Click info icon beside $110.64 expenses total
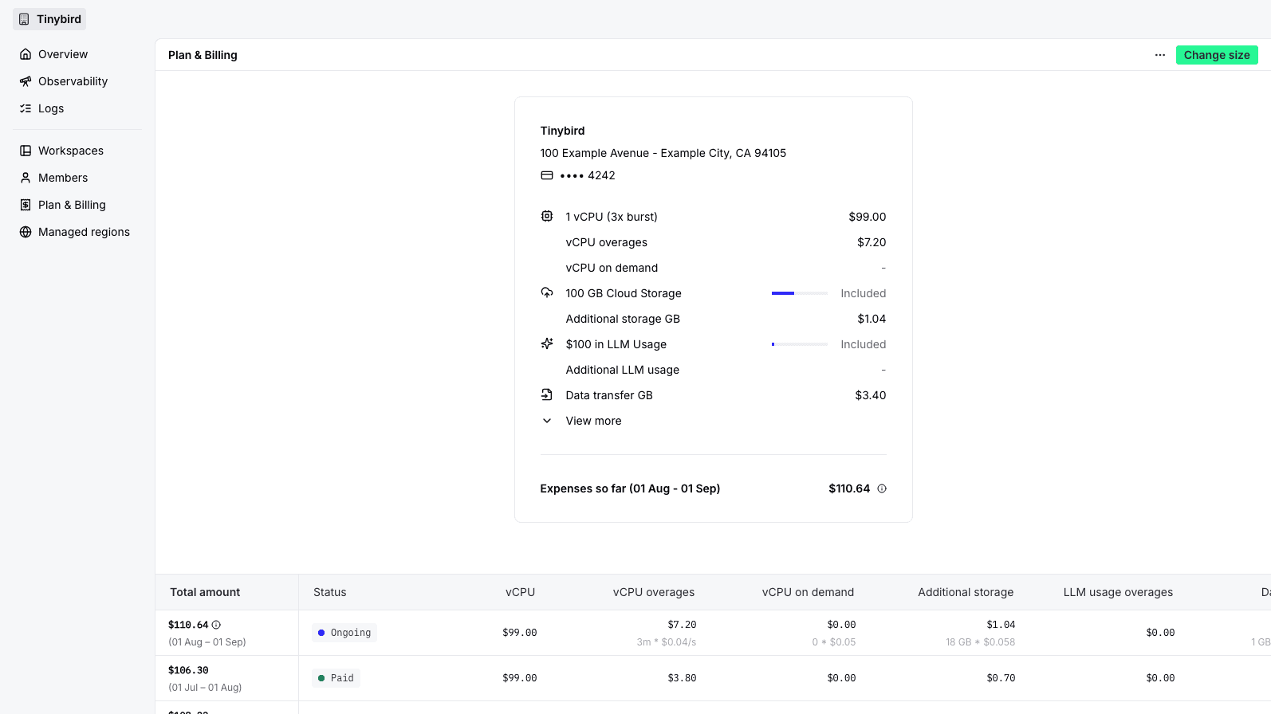 [882, 488]
